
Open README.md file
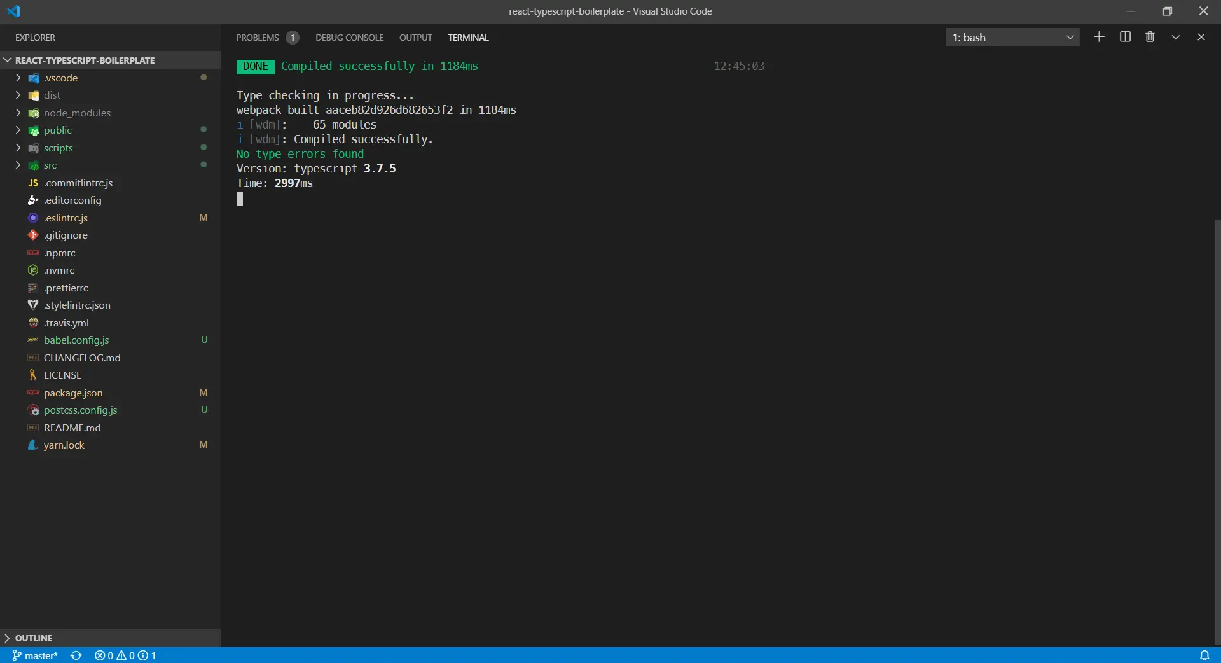(110, 428)
